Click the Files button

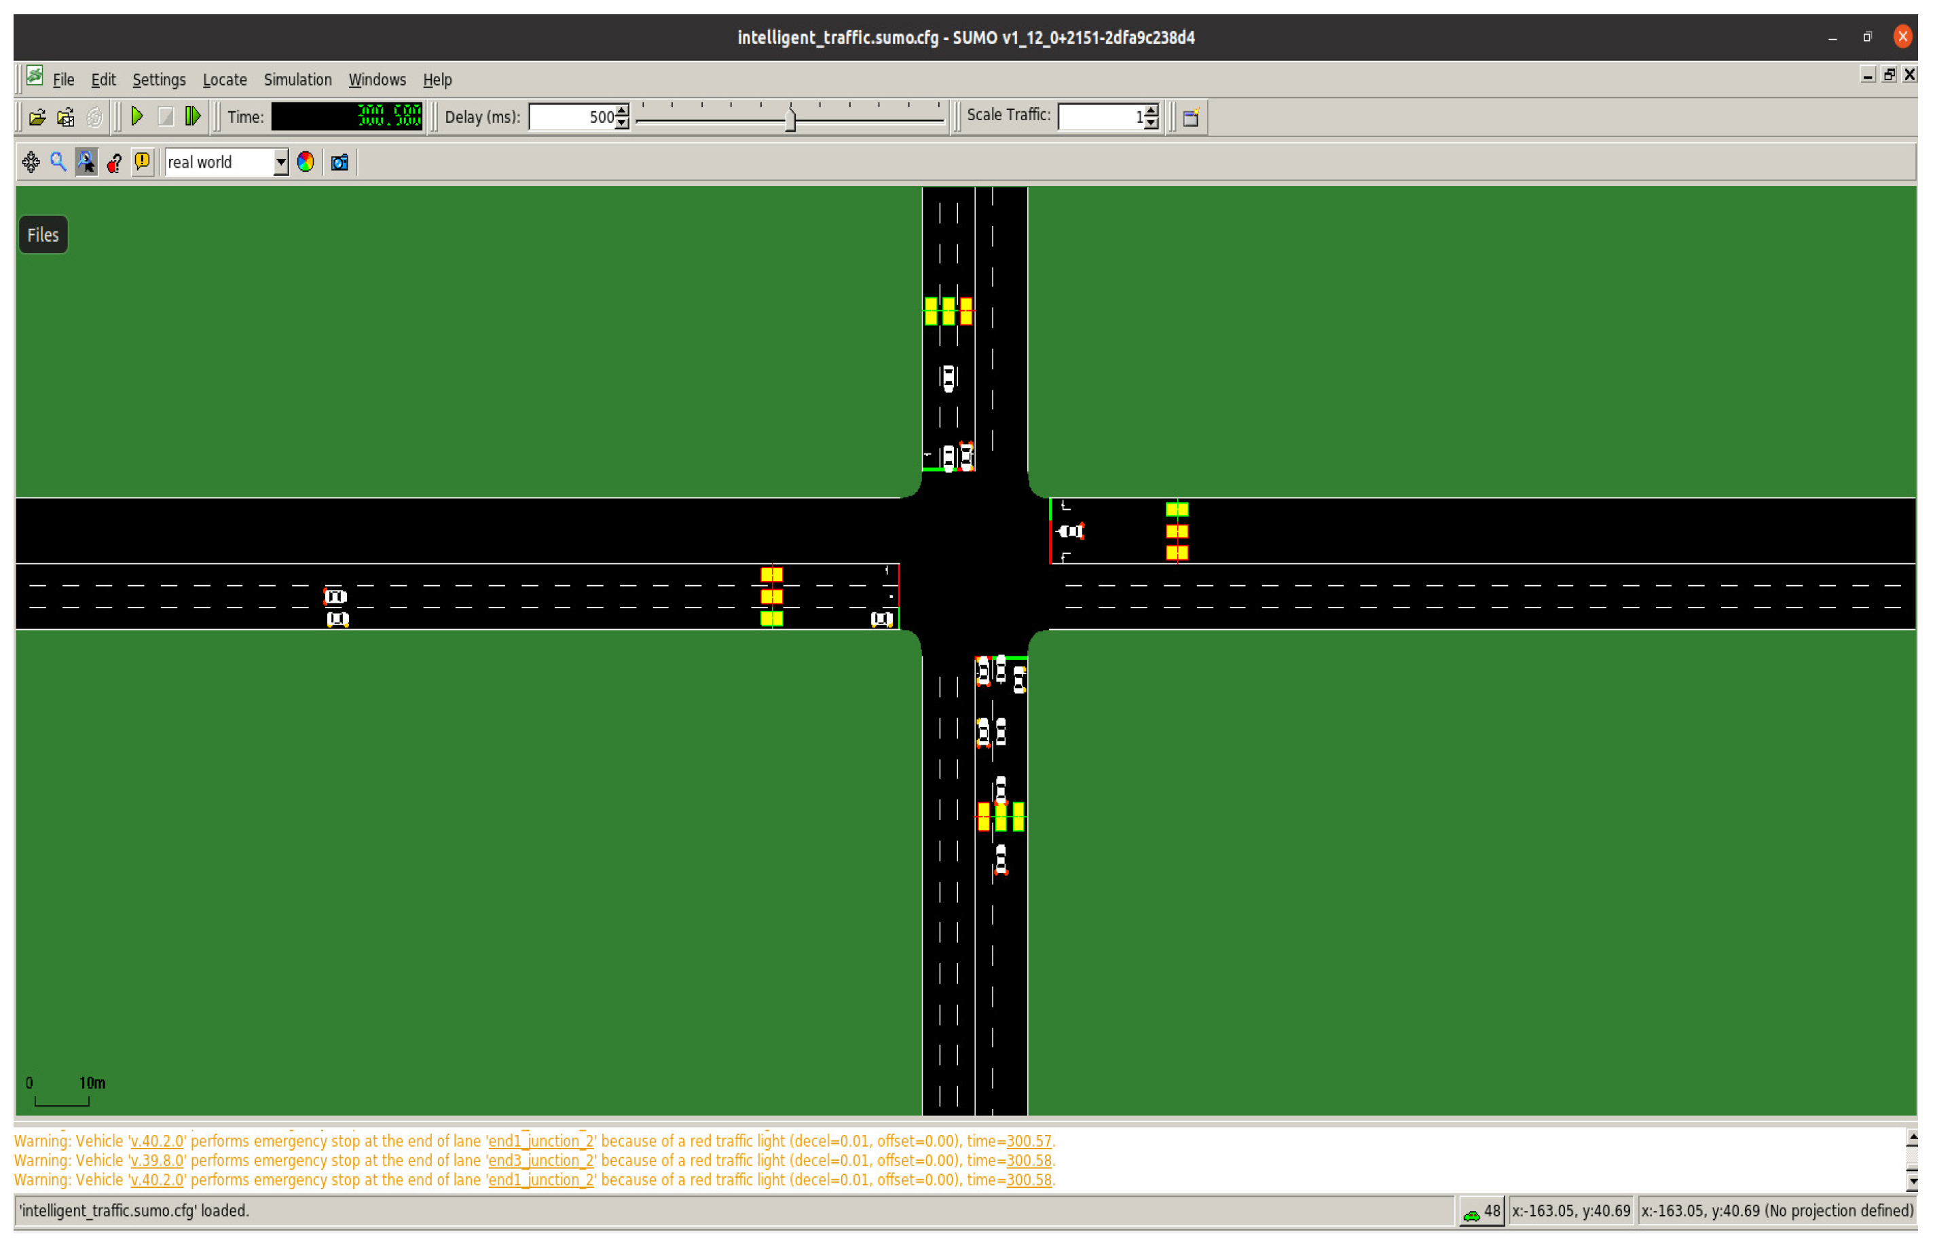point(43,235)
